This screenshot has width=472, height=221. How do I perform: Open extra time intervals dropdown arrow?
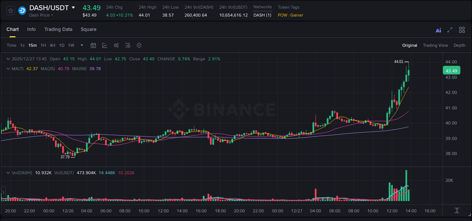(81, 45)
